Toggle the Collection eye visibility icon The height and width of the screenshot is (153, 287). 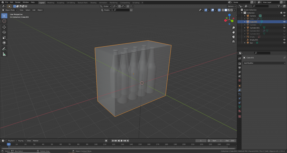[x=284, y=13]
